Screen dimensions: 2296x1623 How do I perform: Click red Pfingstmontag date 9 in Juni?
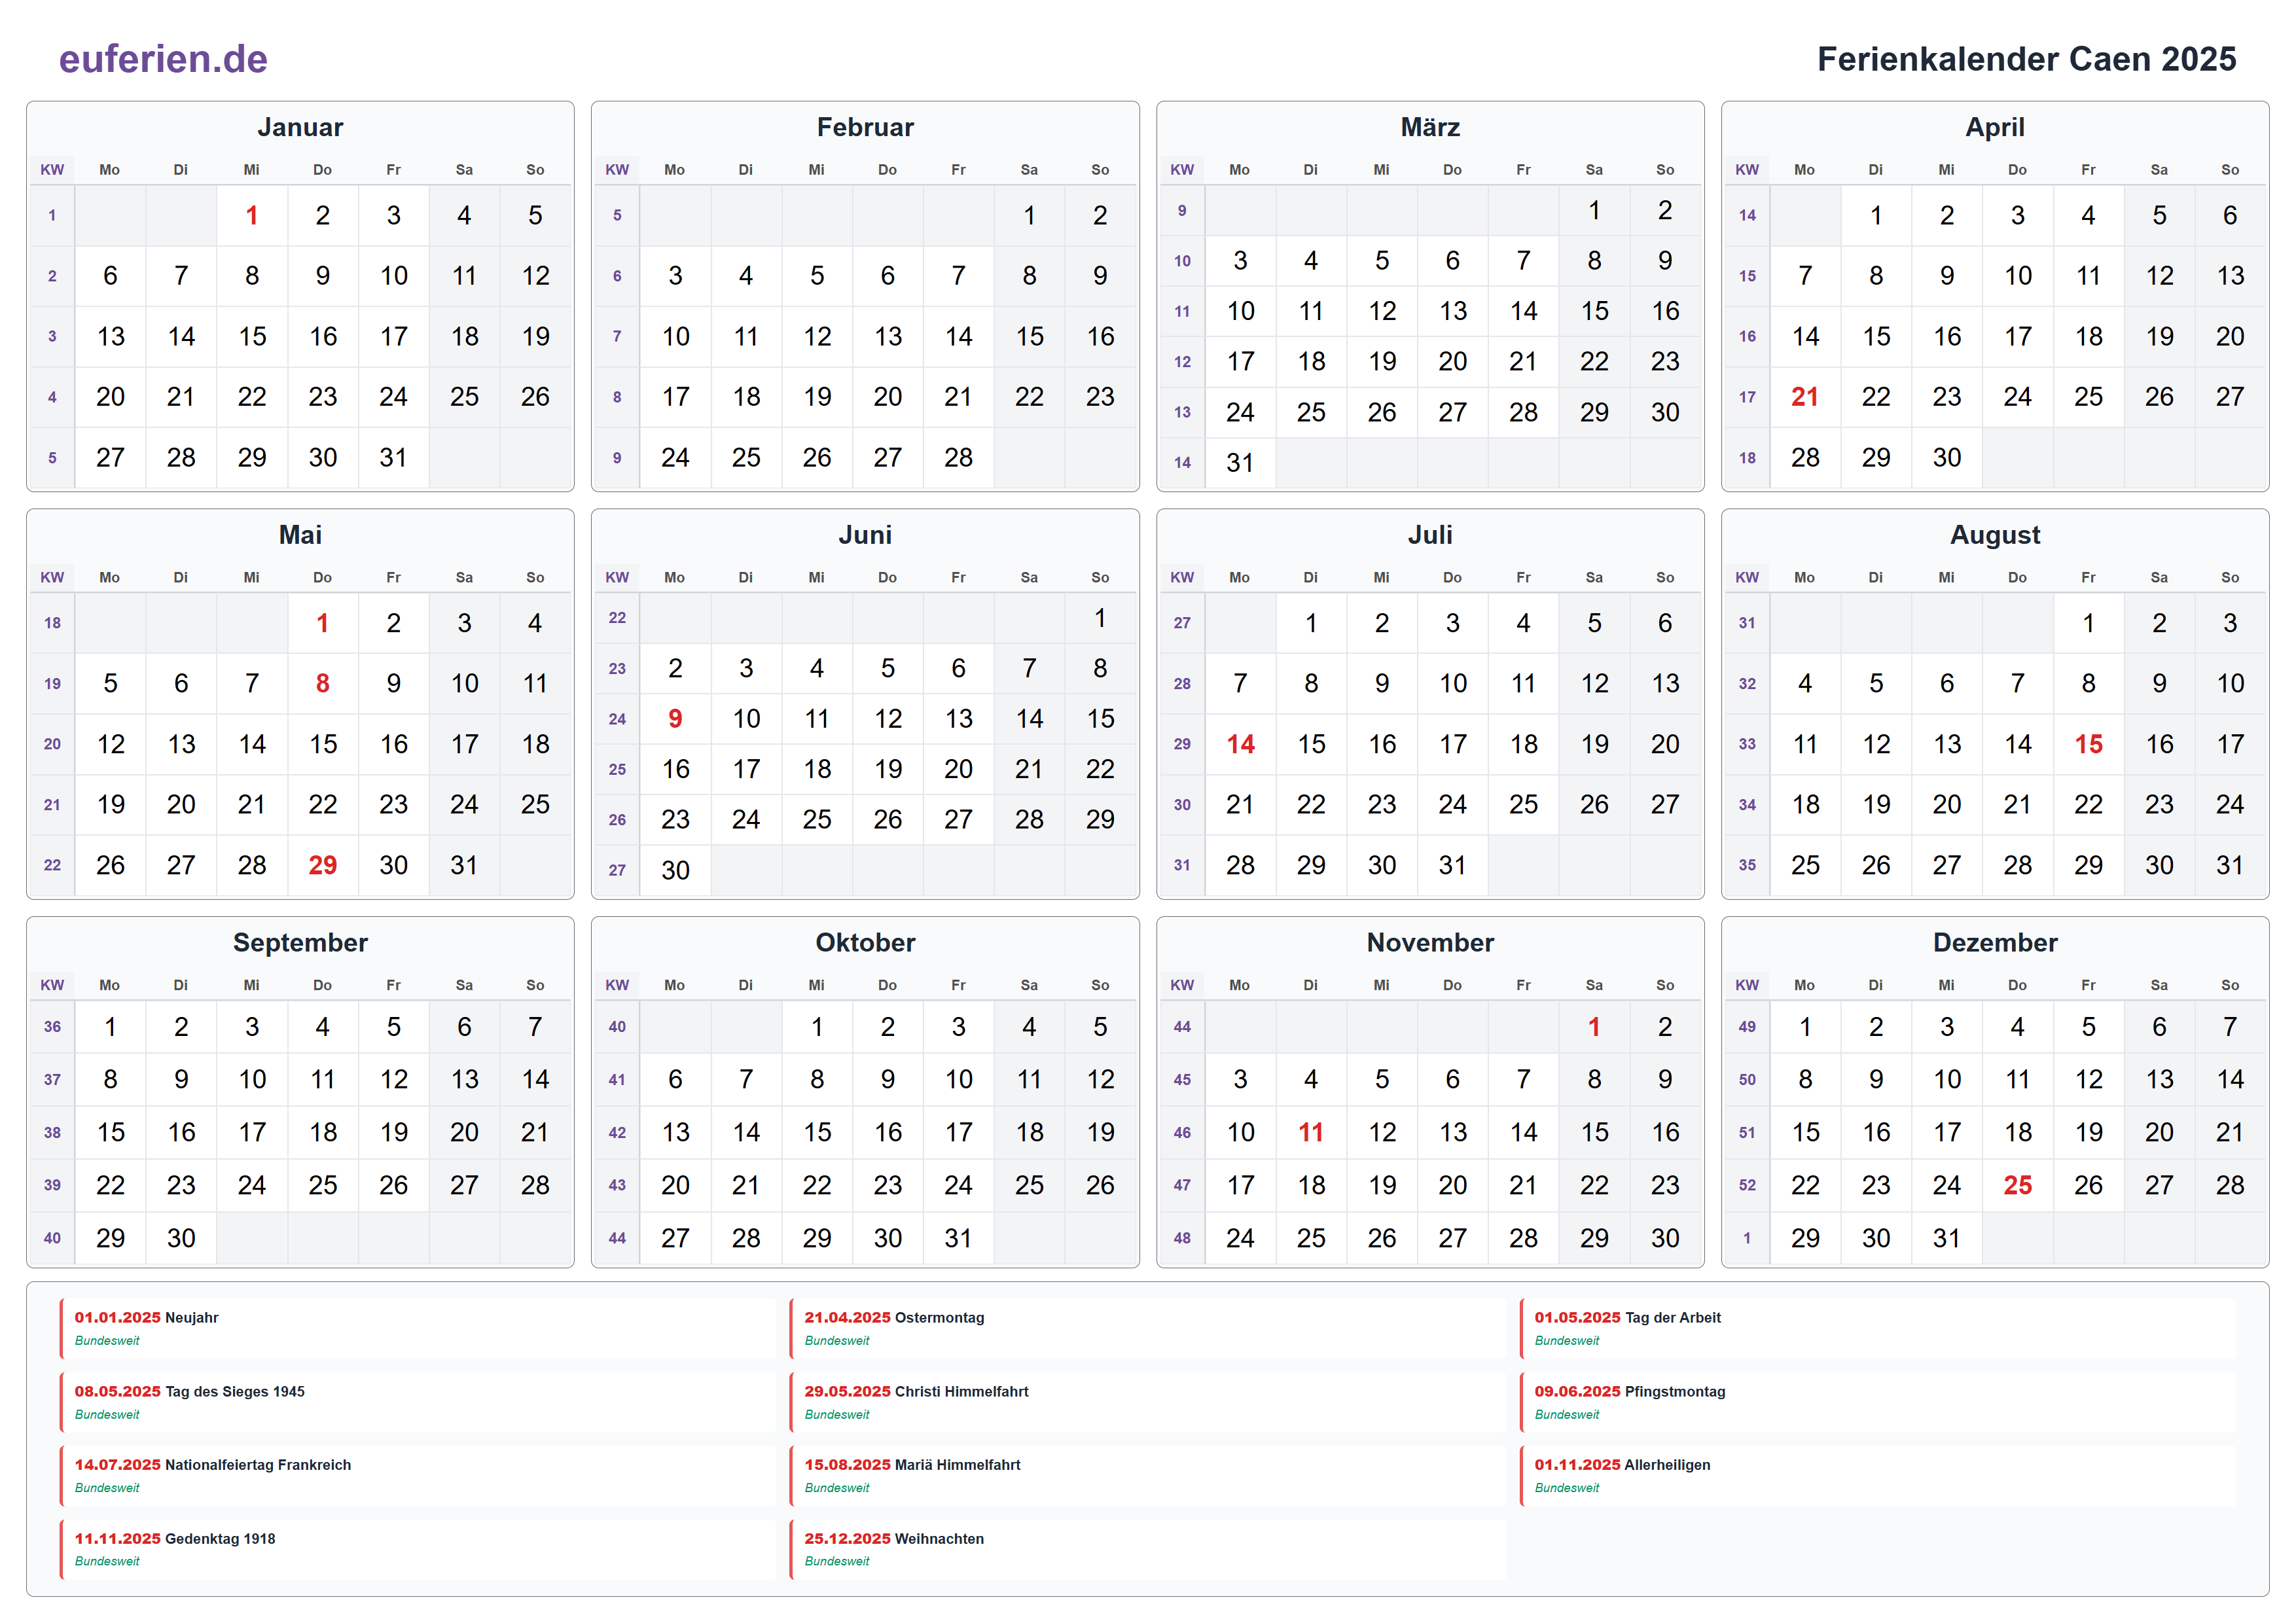[675, 718]
